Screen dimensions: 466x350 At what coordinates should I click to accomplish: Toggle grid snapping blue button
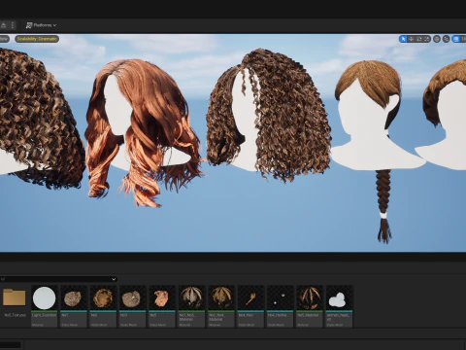(456, 39)
